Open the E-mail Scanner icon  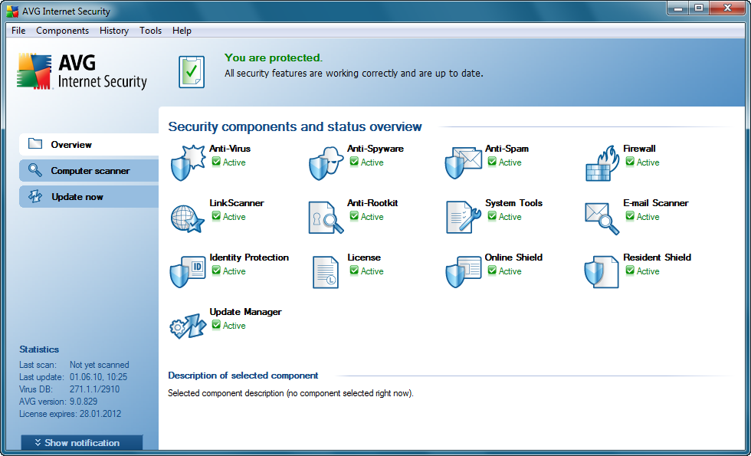coord(602,217)
